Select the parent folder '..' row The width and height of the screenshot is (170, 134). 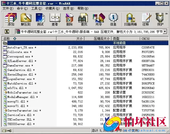(x=85, y=43)
